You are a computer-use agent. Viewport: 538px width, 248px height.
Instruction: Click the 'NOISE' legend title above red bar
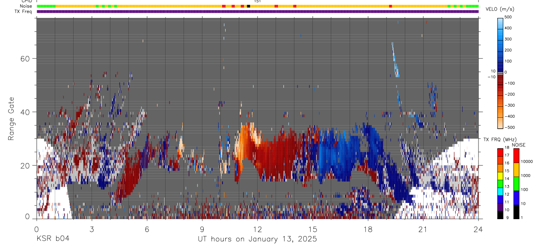519,145
